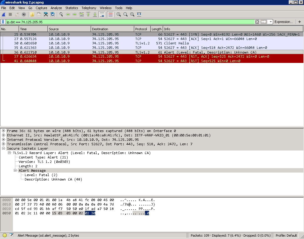This screenshot has height=239, width=304.
Task: Select packet 41 RST row
Action: pos(152,61)
